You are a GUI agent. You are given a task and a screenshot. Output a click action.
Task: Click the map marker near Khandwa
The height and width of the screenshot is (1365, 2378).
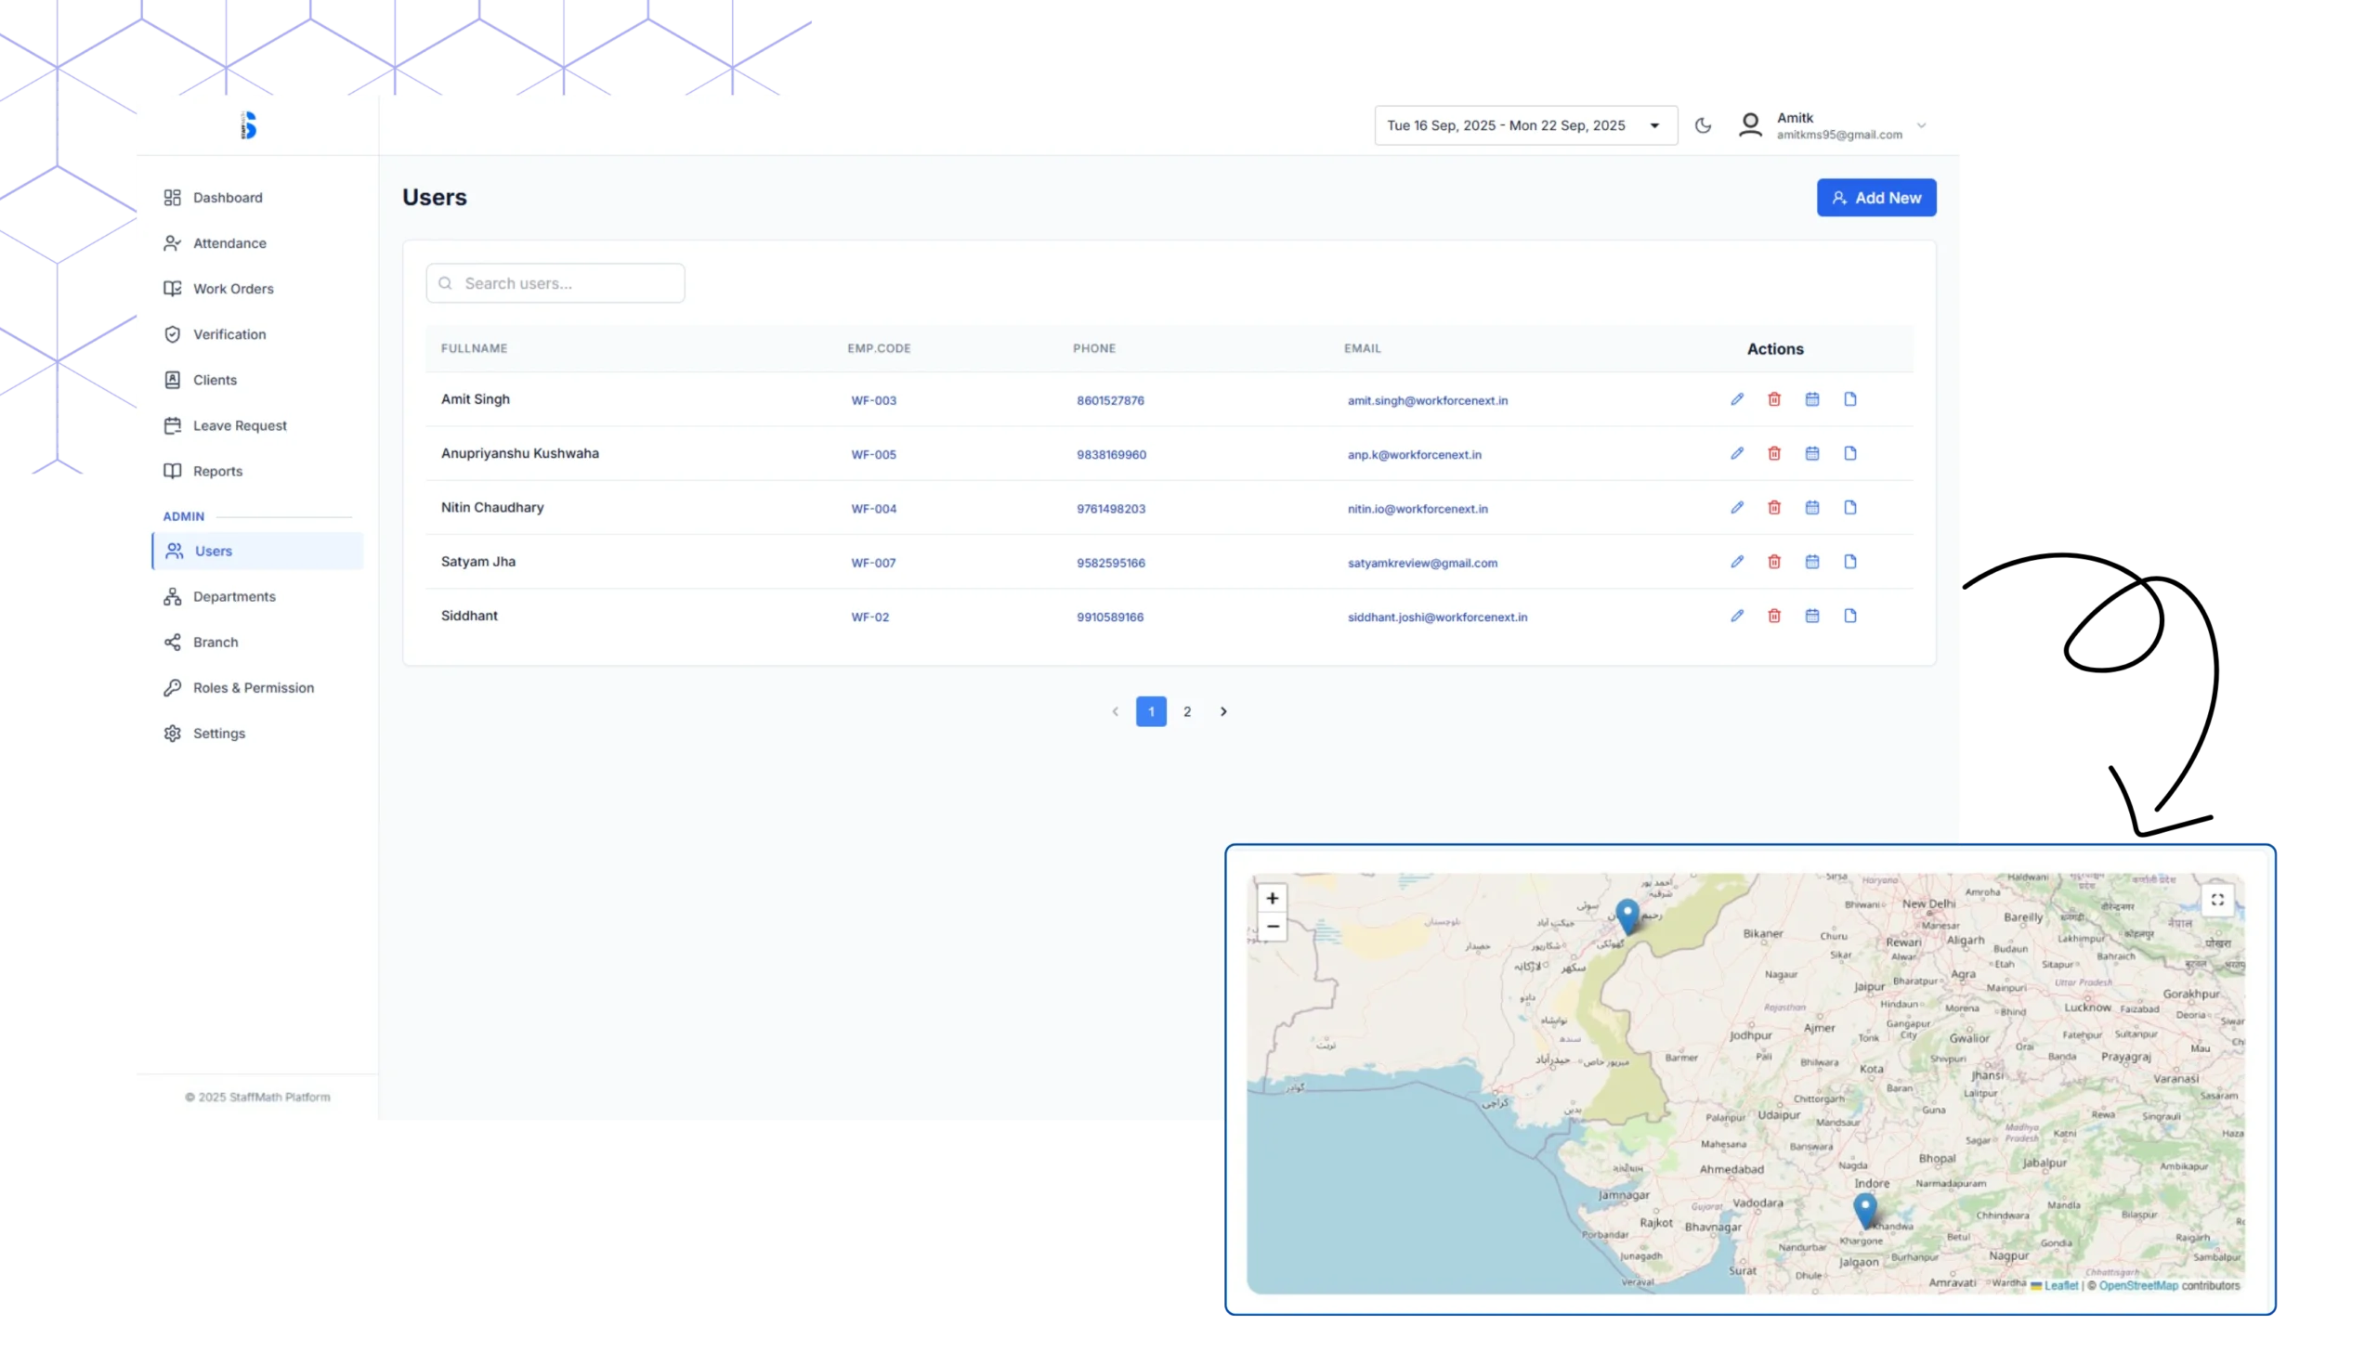coord(1864,1209)
